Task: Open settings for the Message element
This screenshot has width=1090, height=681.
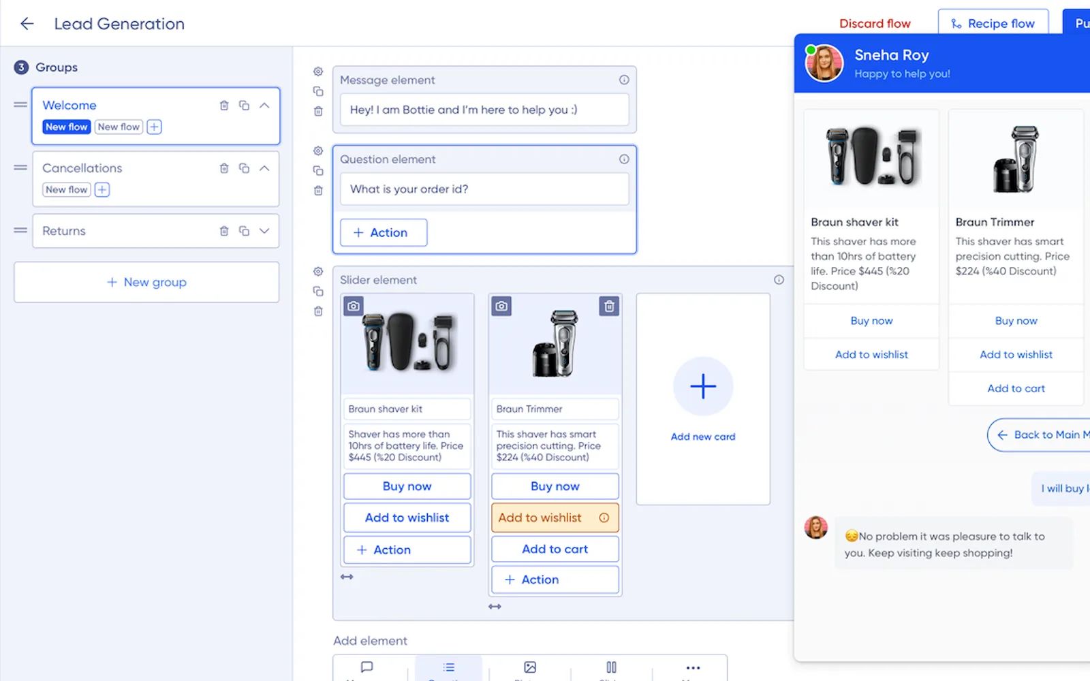Action: (318, 72)
